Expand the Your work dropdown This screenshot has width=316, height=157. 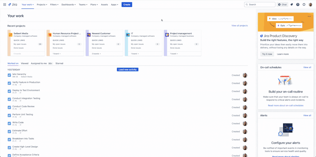click(x=28, y=4)
